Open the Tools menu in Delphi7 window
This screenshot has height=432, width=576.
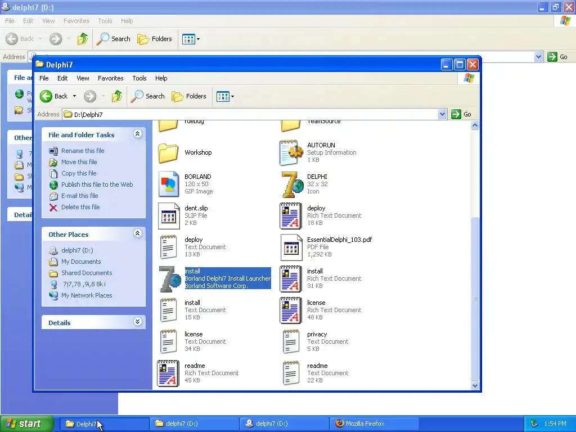click(x=139, y=78)
